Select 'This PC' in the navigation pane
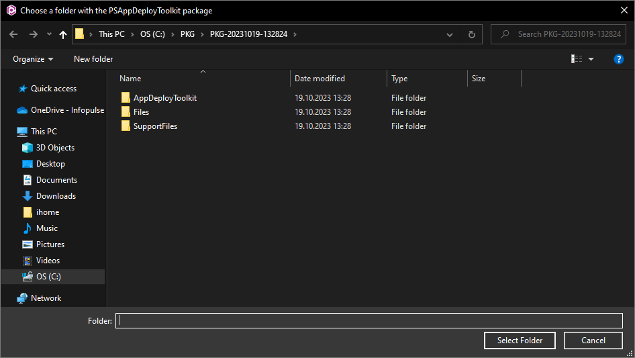 point(44,132)
